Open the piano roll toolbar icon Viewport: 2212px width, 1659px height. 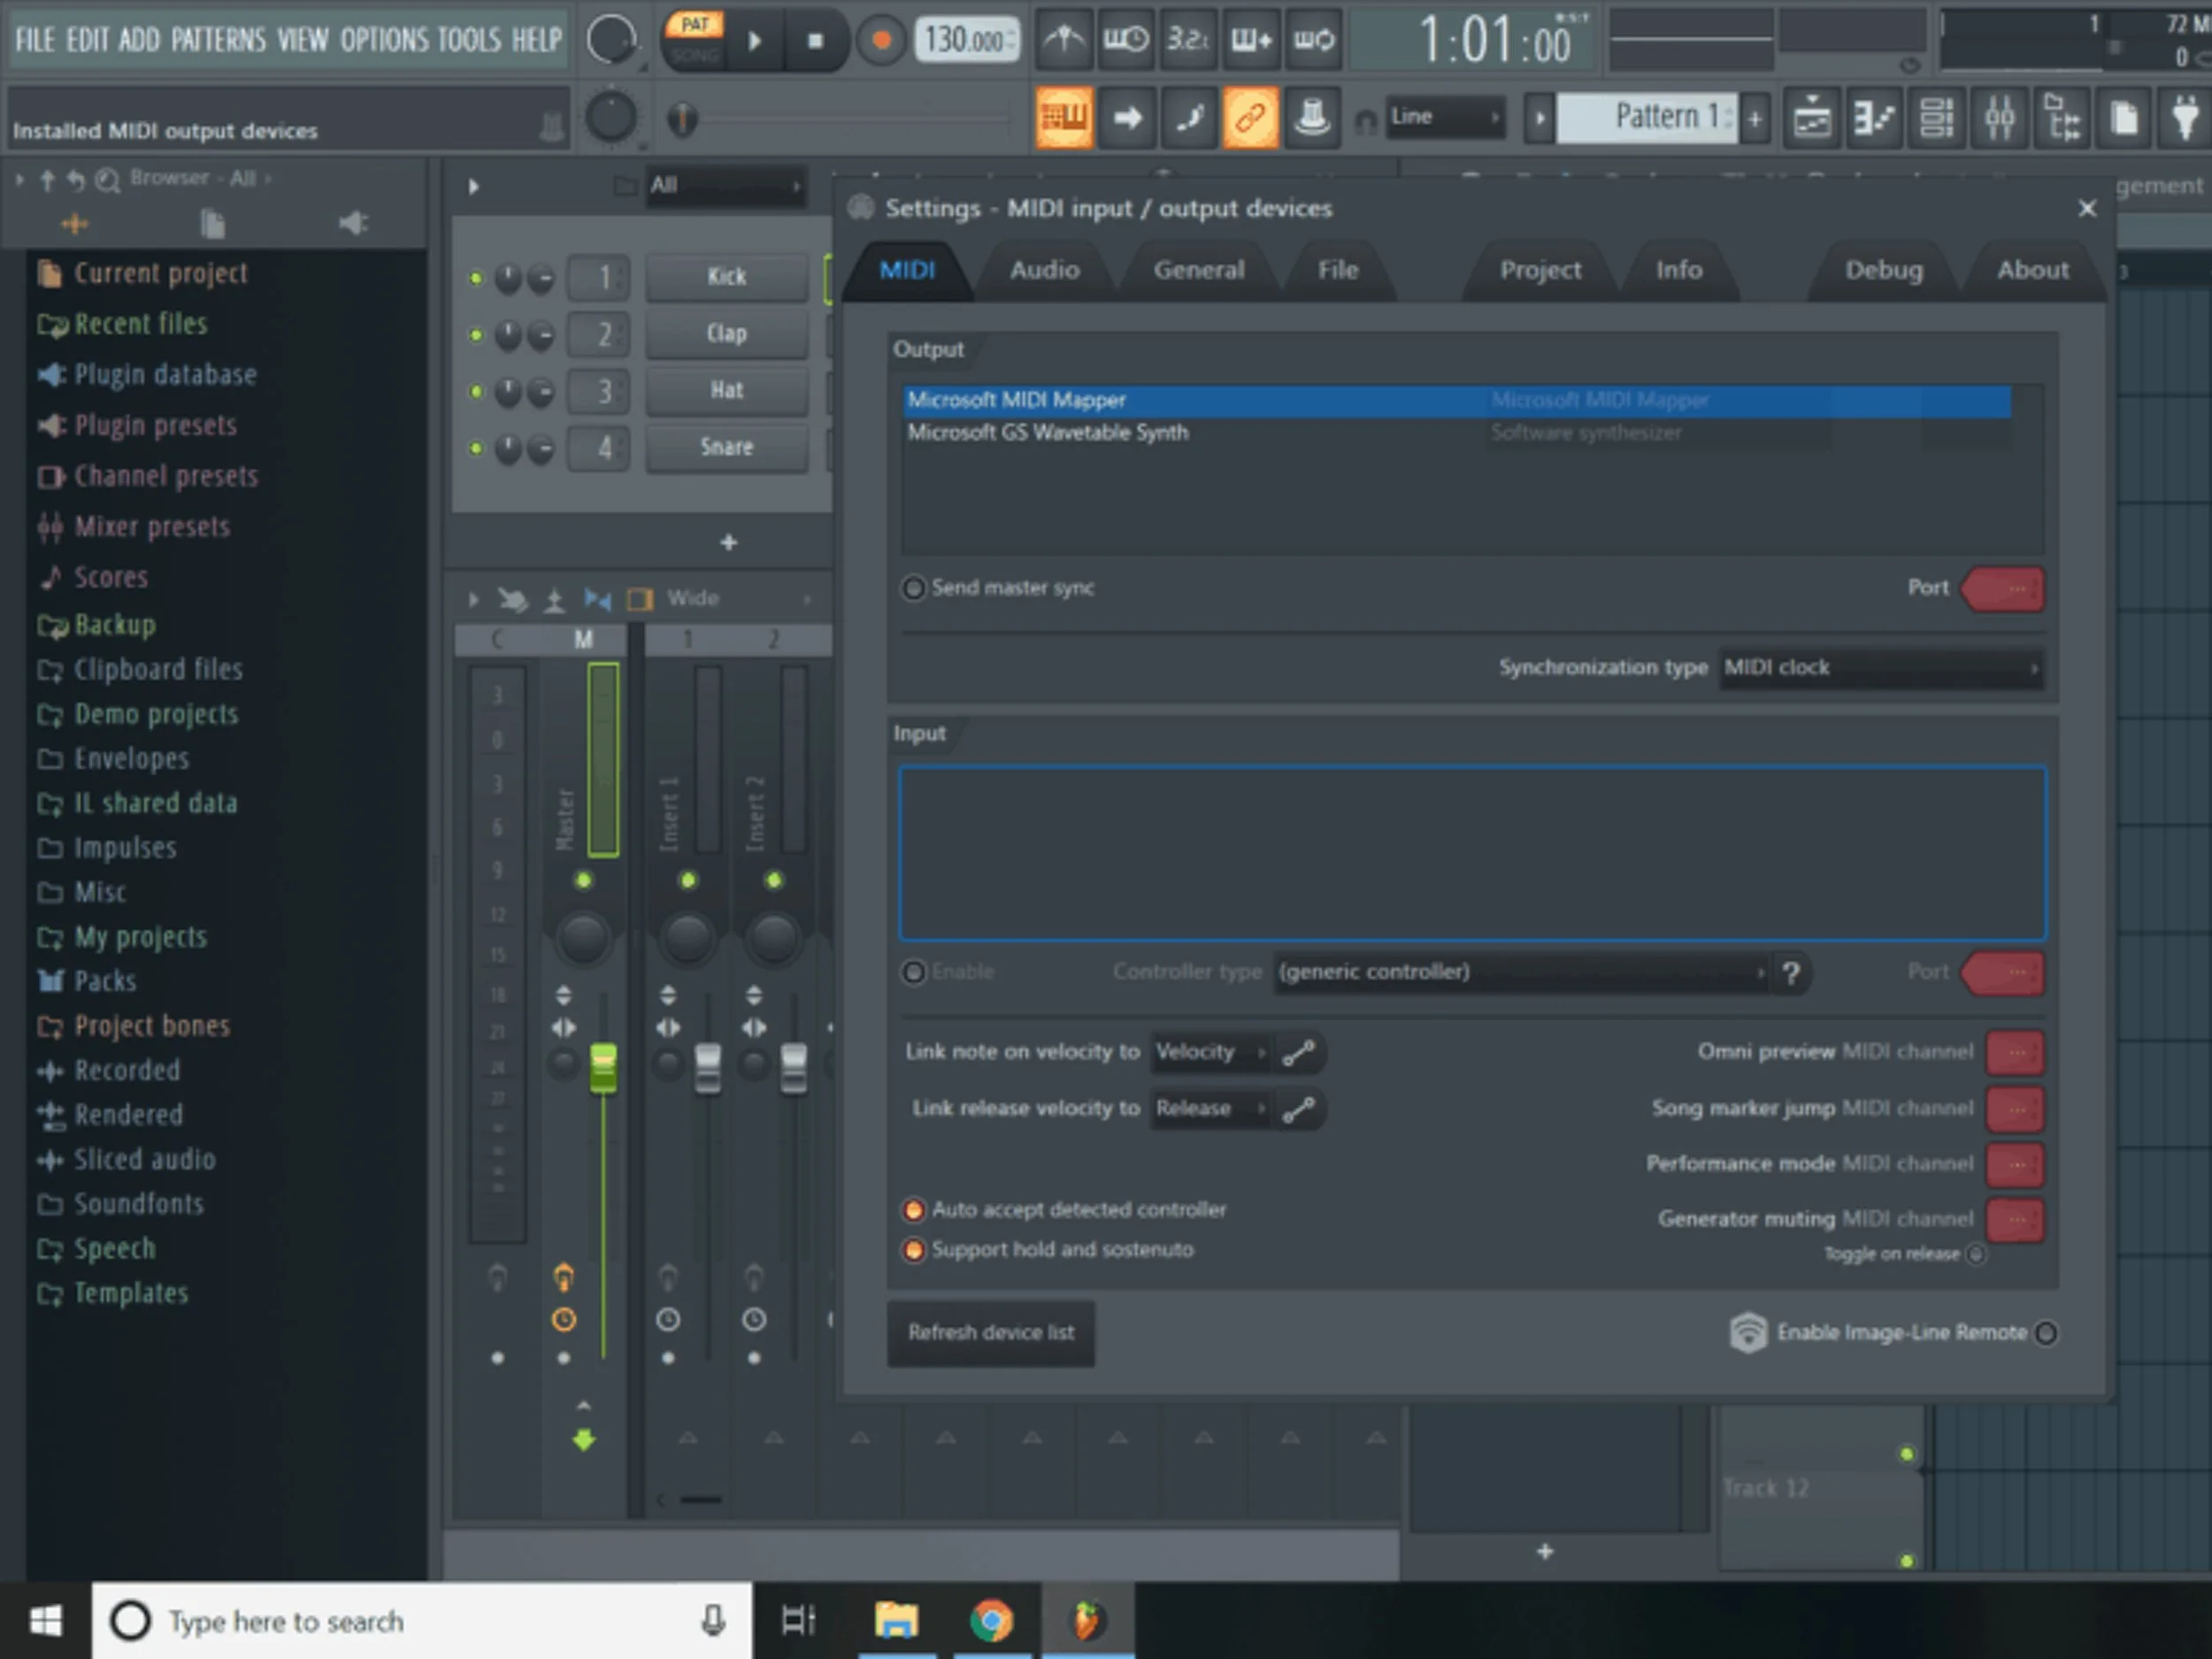1874,119
